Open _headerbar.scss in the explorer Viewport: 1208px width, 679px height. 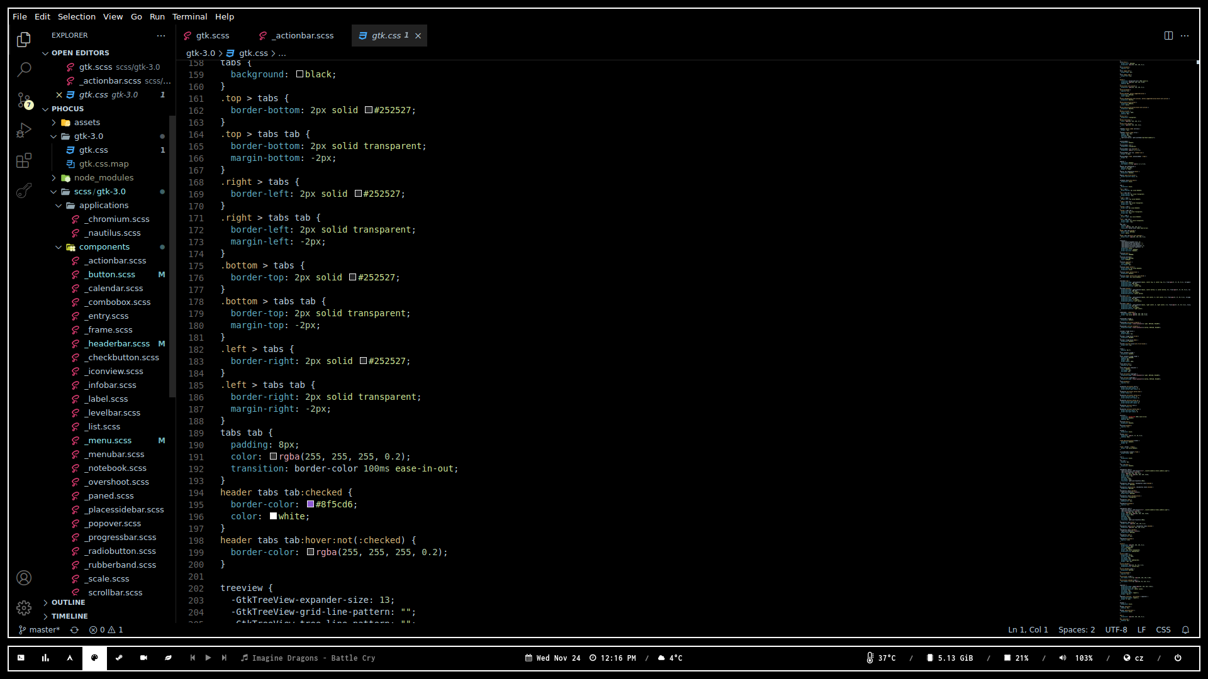(x=118, y=344)
